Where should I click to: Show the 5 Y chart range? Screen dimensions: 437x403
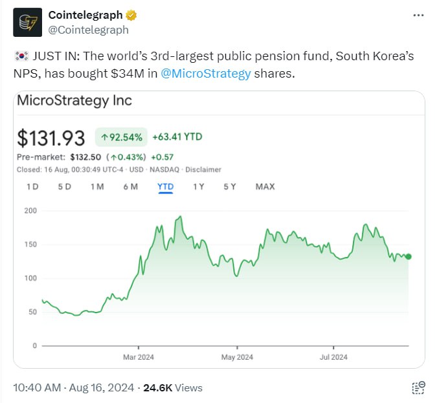[x=230, y=186]
